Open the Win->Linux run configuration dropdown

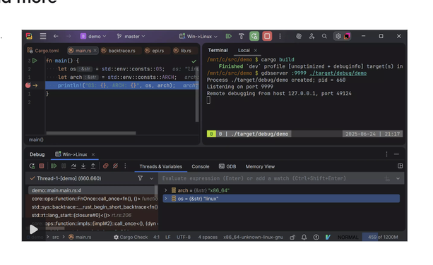pyautogui.click(x=198, y=36)
